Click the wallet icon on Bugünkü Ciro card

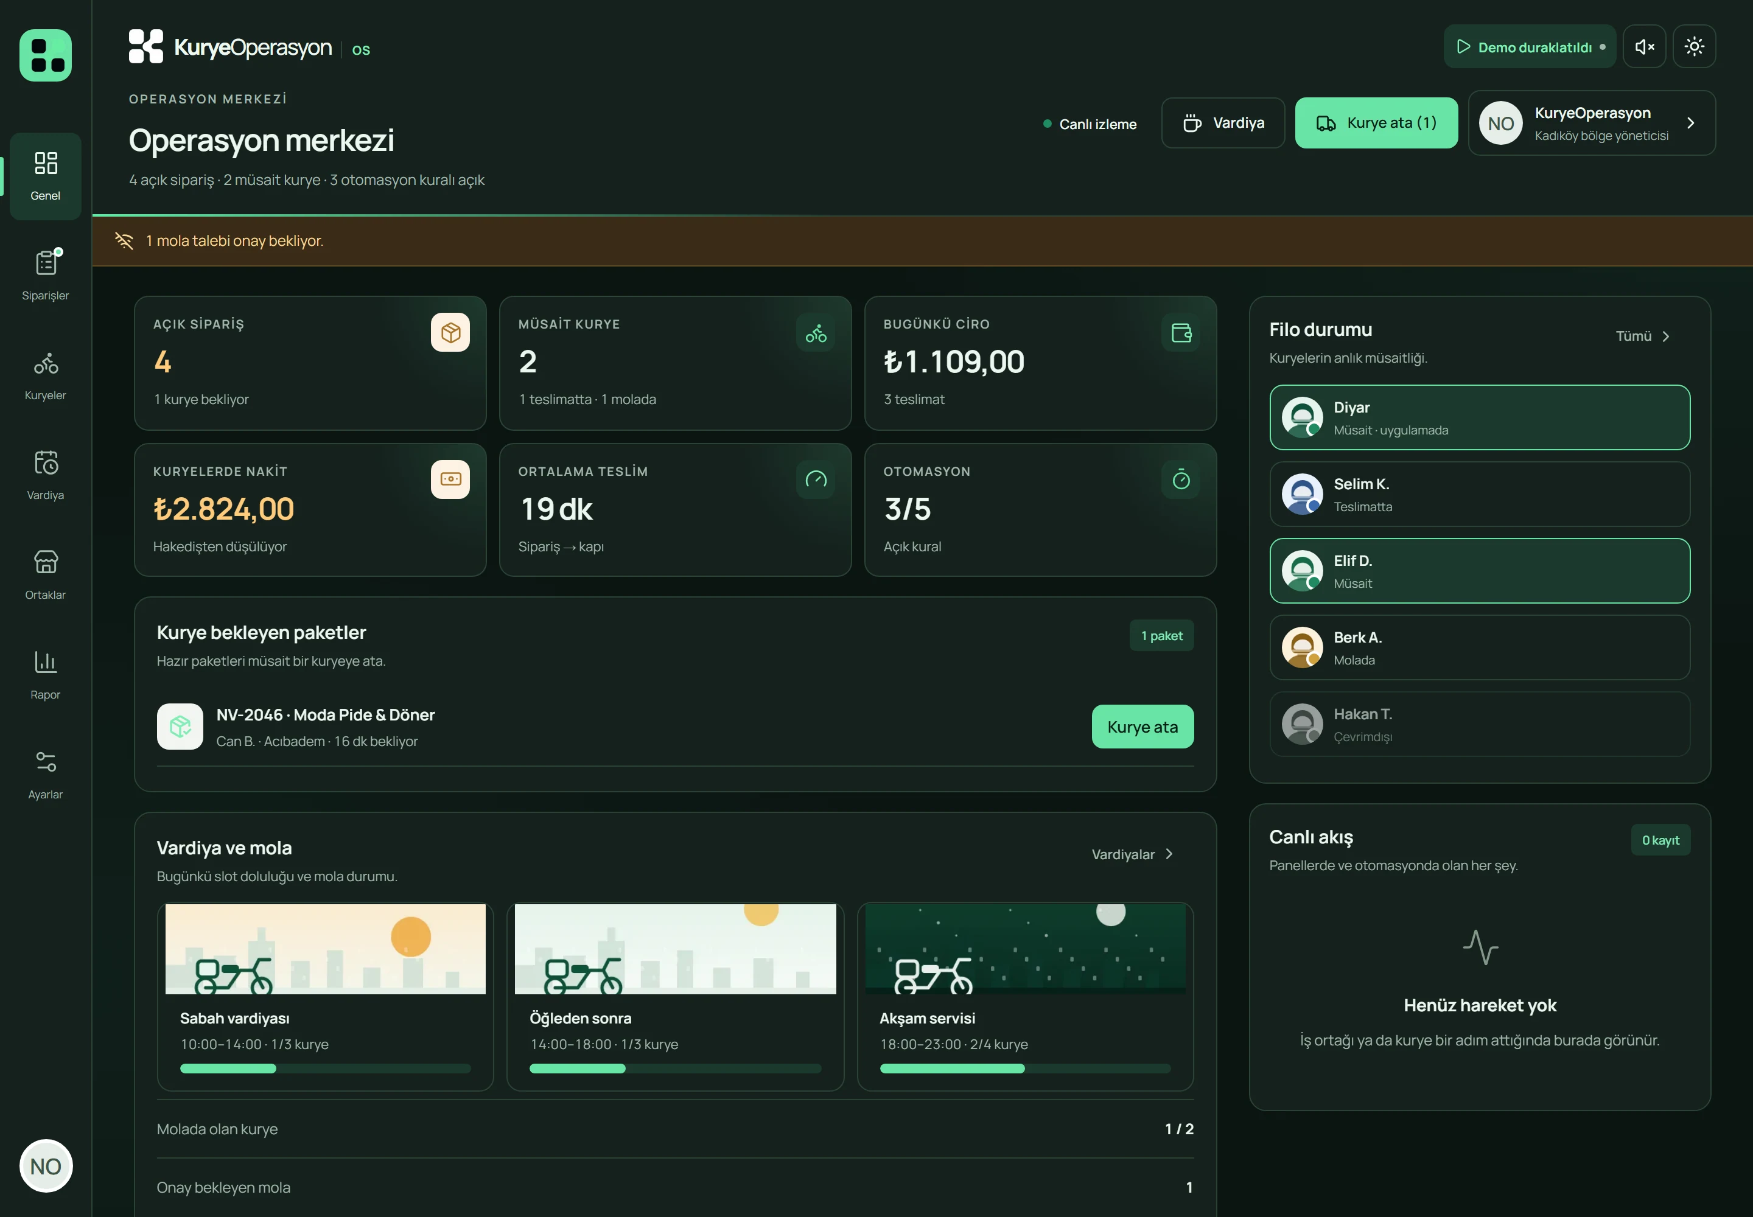(1181, 332)
